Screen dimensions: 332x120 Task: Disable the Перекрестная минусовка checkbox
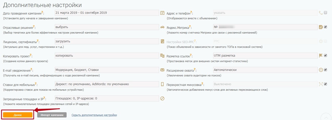[x=325, y=84]
